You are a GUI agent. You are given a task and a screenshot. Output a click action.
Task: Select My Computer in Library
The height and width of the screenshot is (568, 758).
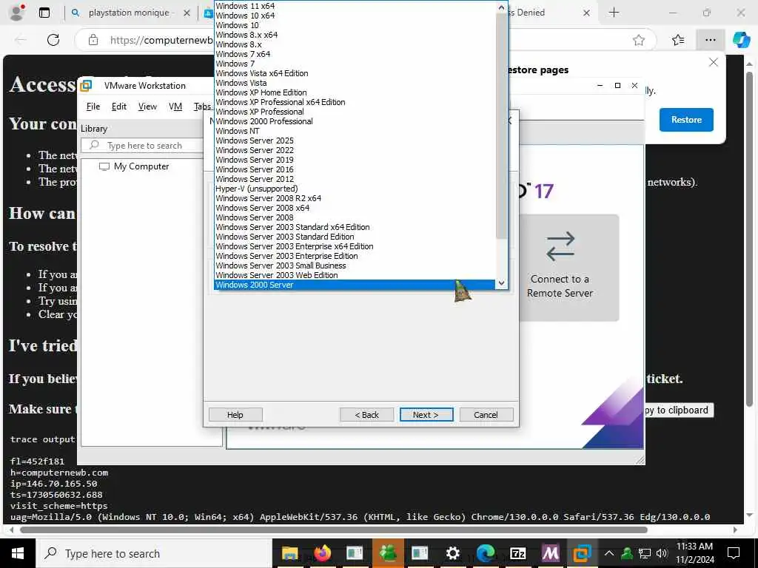[x=135, y=166]
